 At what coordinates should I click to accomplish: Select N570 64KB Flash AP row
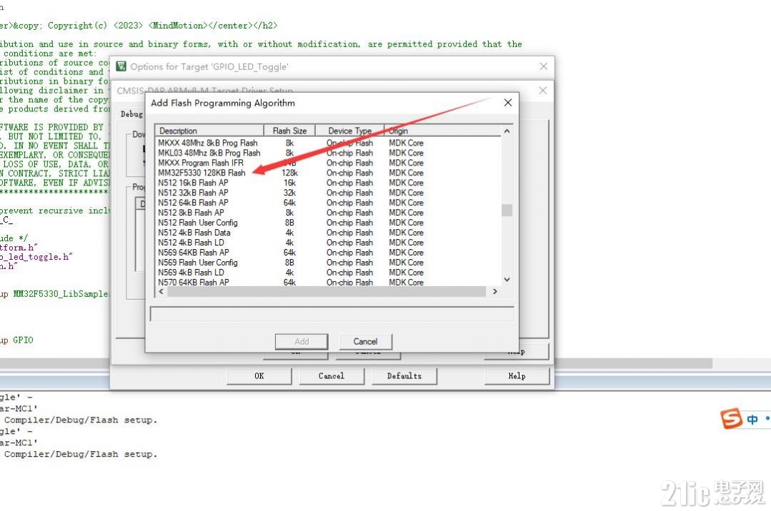(x=329, y=282)
